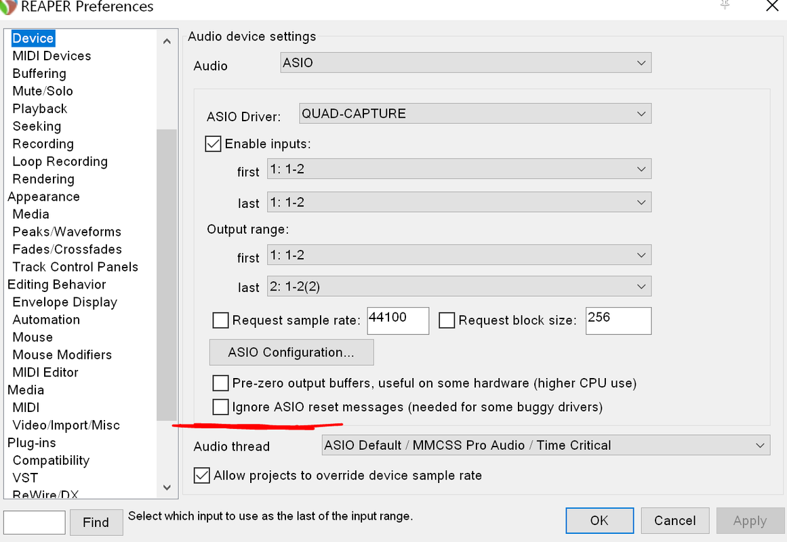This screenshot has height=542, width=787.
Task: Click the sidebar scrollbar thumb
Action: (x=167, y=275)
